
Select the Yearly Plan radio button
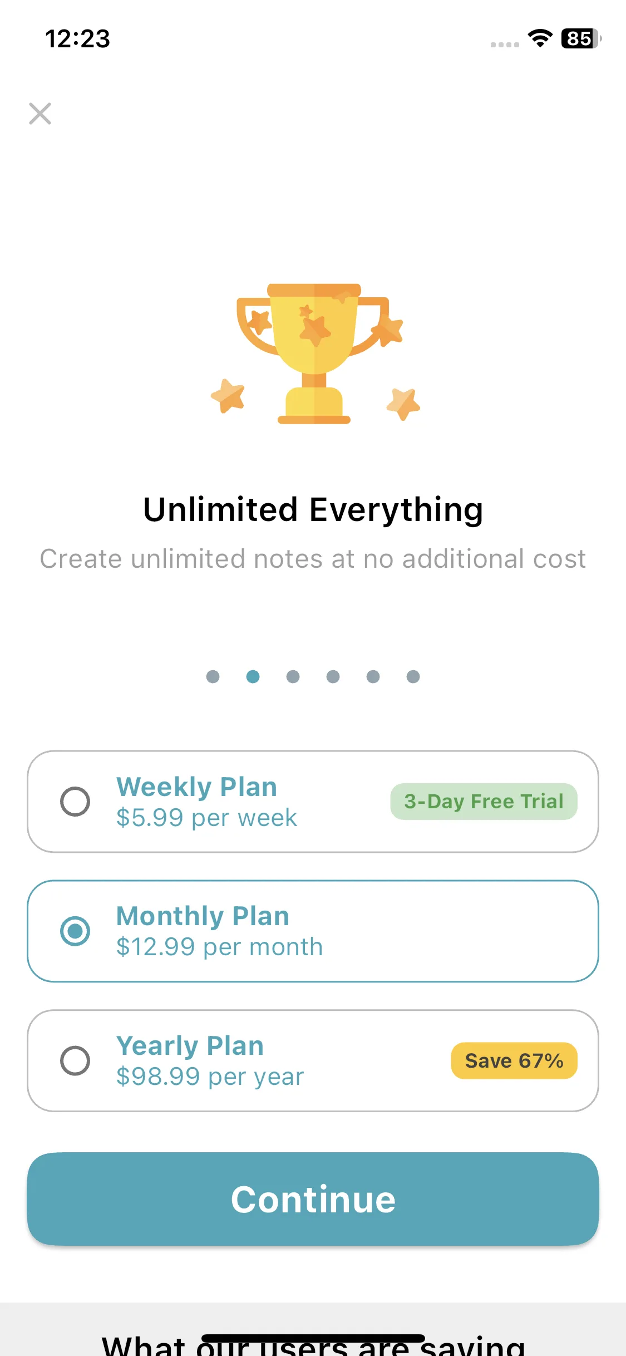pos(75,1061)
